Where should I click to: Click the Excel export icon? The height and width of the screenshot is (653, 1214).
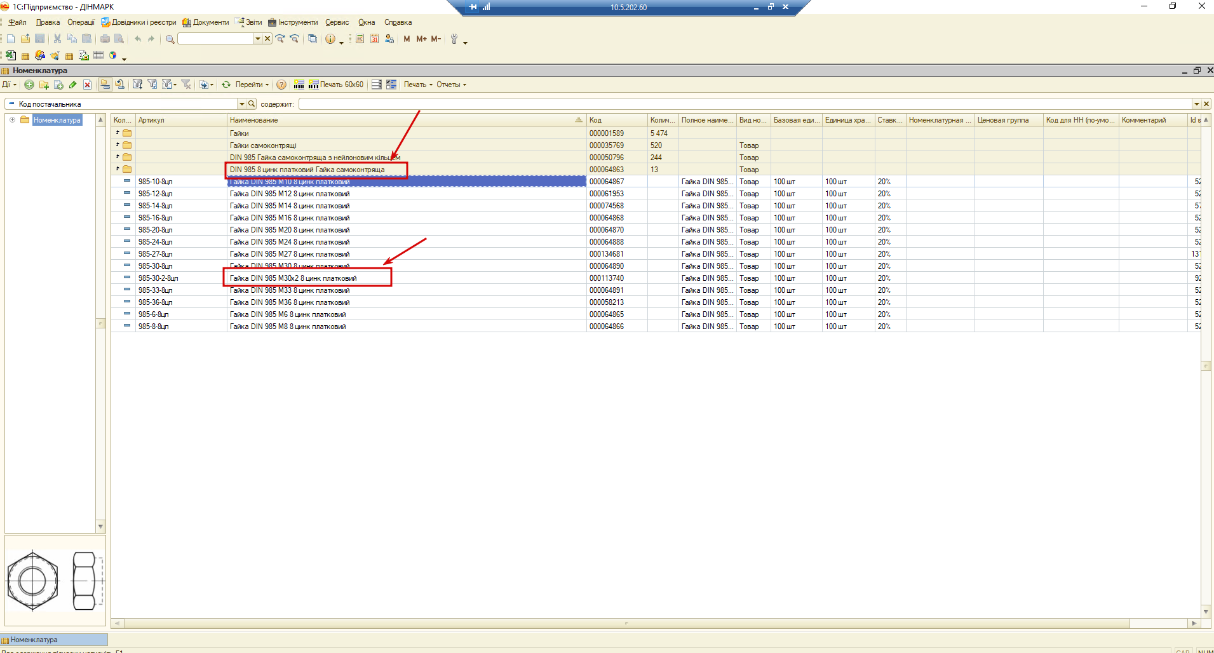click(x=11, y=56)
